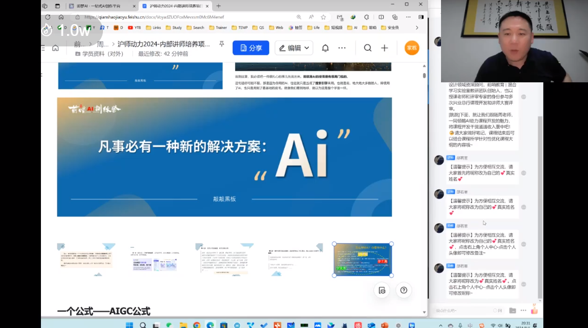Screen dimensions: 588x328
Task: Open the Trainer bookmarks folder
Action: 218,28
